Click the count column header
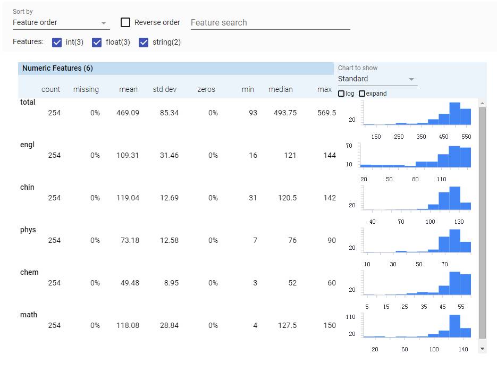The image size is (497, 371). click(50, 89)
